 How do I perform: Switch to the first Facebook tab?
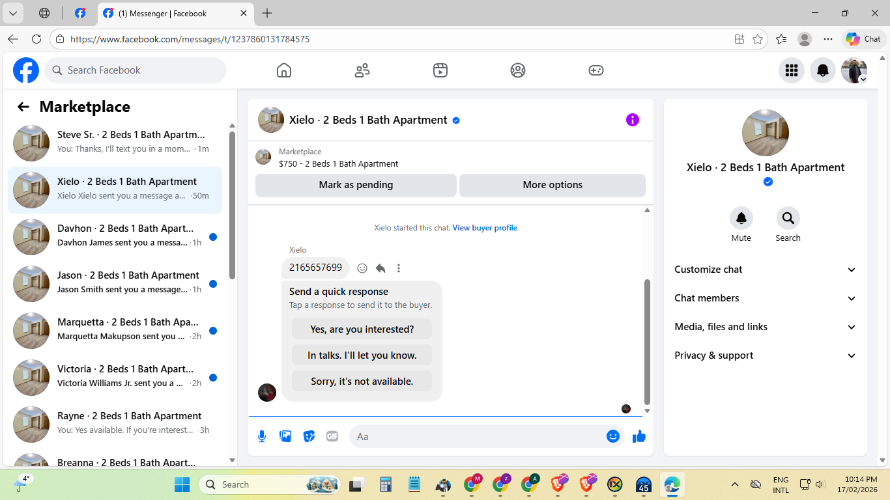click(80, 13)
